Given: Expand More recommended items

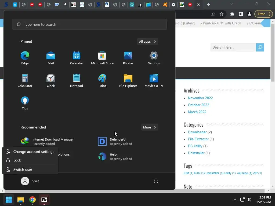Looking at the screenshot, I should pyautogui.click(x=149, y=127).
